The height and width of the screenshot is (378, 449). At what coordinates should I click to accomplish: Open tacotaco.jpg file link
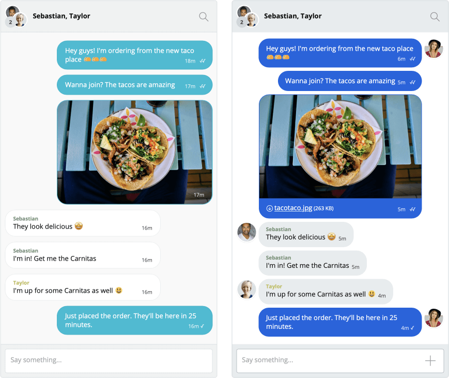pos(293,208)
